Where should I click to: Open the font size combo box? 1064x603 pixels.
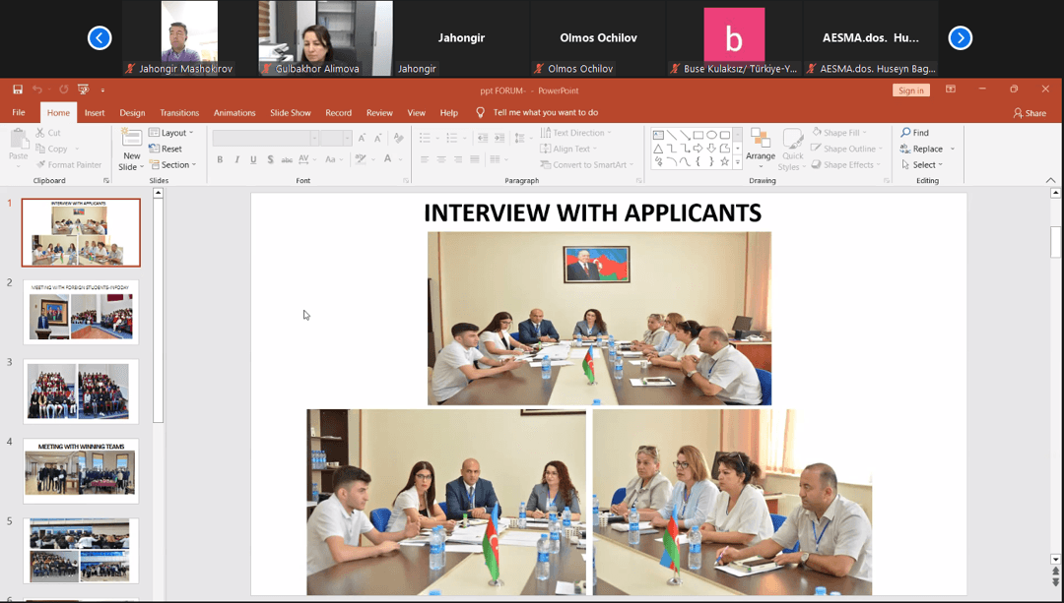[x=336, y=139]
